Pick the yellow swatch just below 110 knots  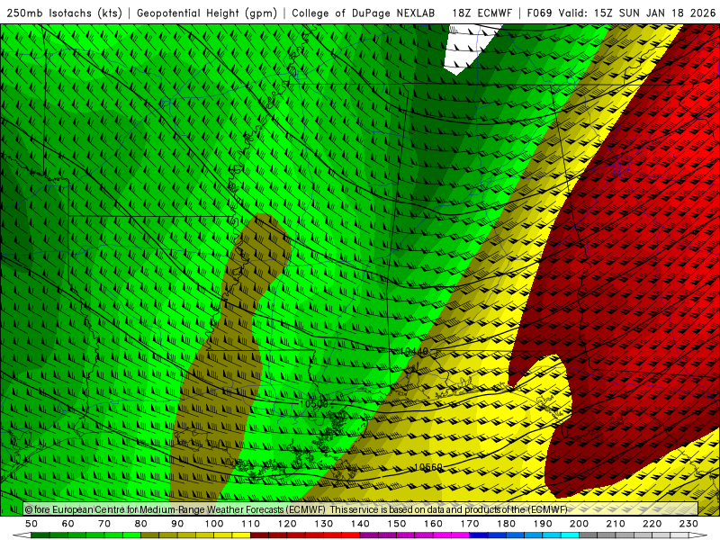(x=241, y=535)
